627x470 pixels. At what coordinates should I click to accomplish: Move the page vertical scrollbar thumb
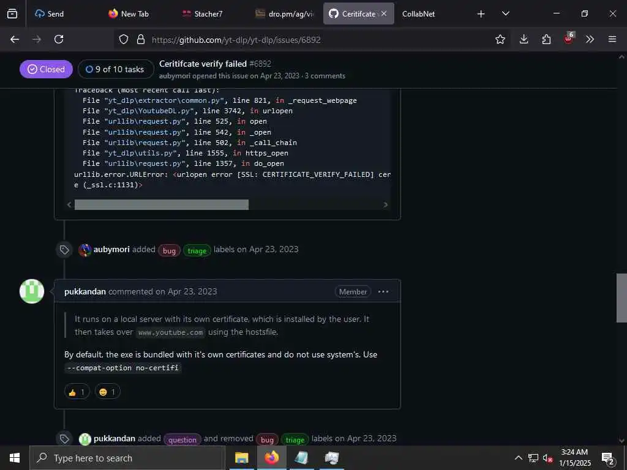pyautogui.click(x=621, y=298)
